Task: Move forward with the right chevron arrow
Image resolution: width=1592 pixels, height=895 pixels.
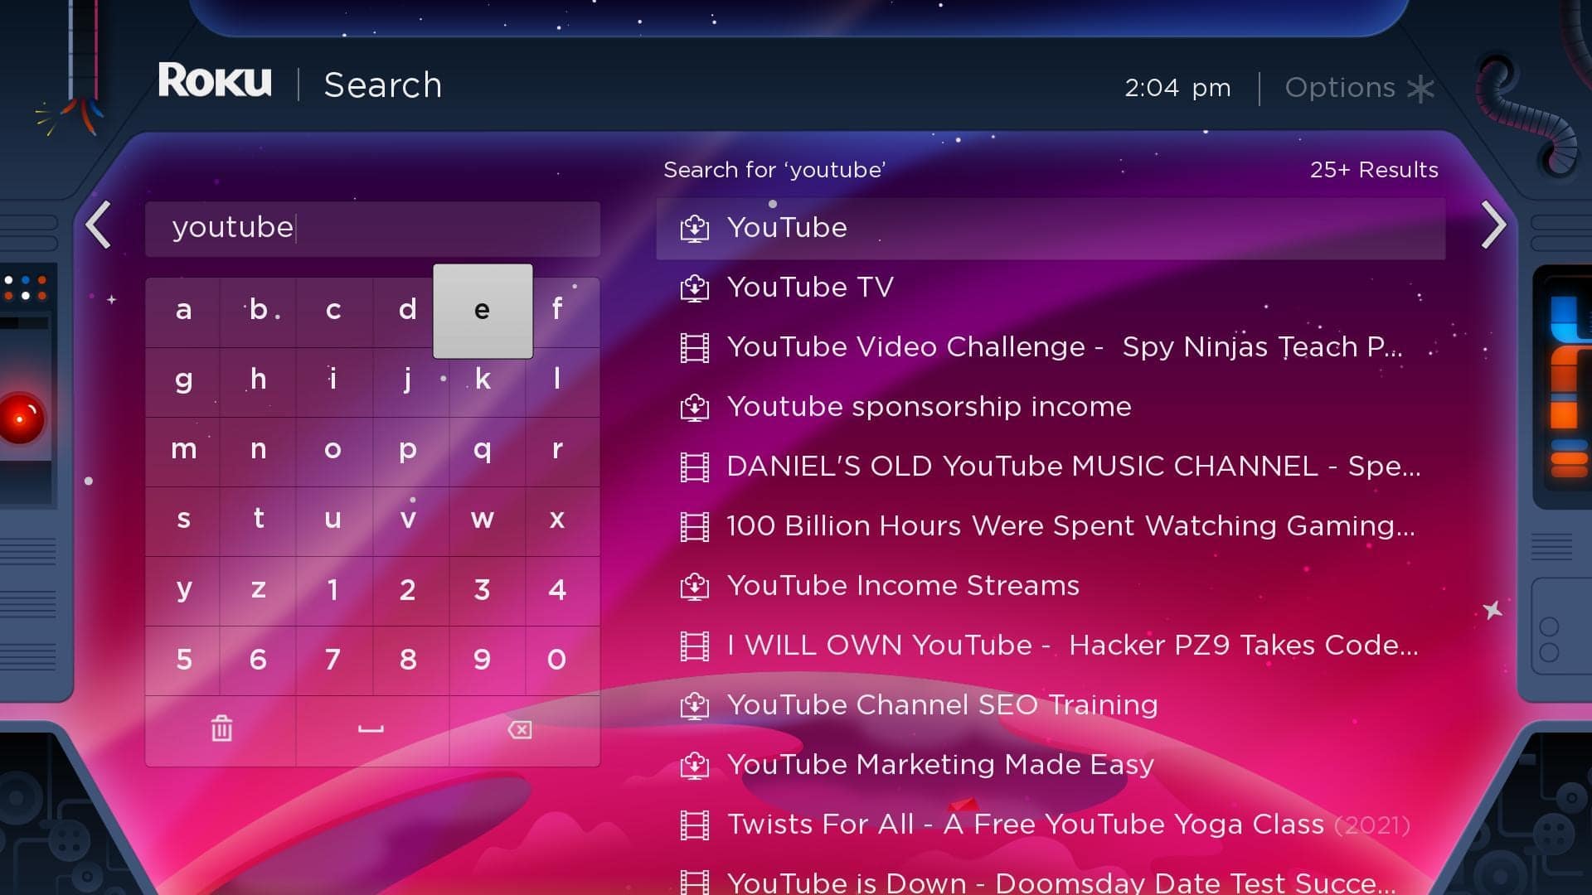Action: pos(1493,225)
